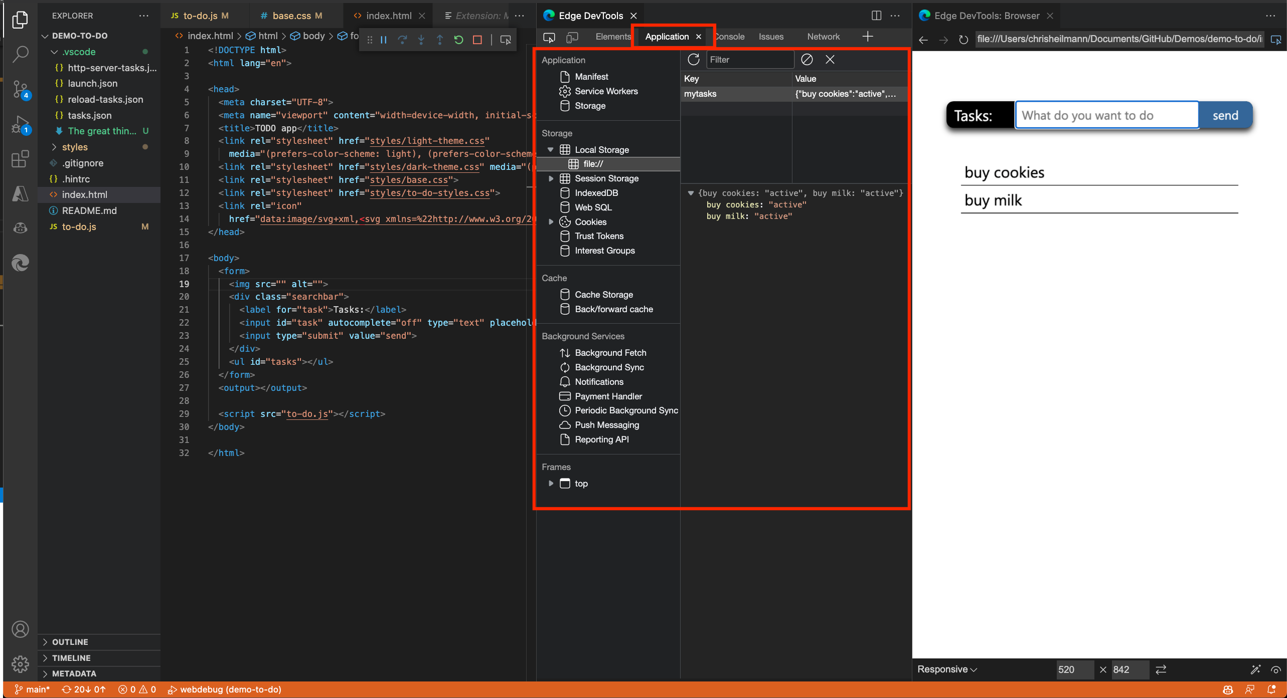Click the Manifest icon in Application sidebar
The width and height of the screenshot is (1287, 698).
click(564, 77)
